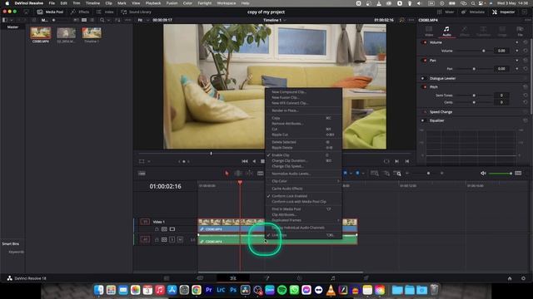The width and height of the screenshot is (533, 299).
Task: Choose Ripple Delete from context menu
Action: coord(303,148)
